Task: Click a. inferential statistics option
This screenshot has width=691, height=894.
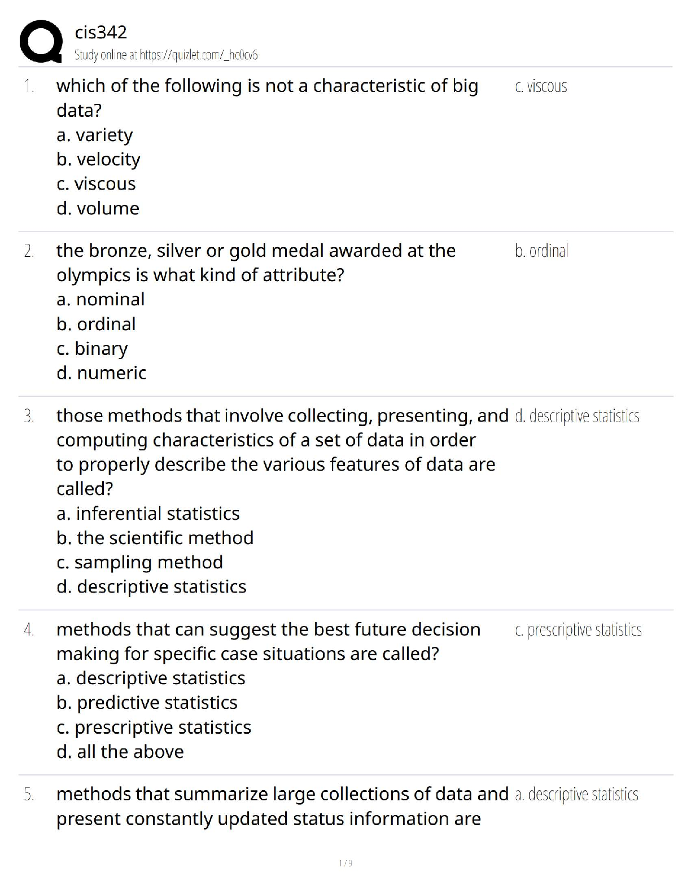Action: coord(148,514)
